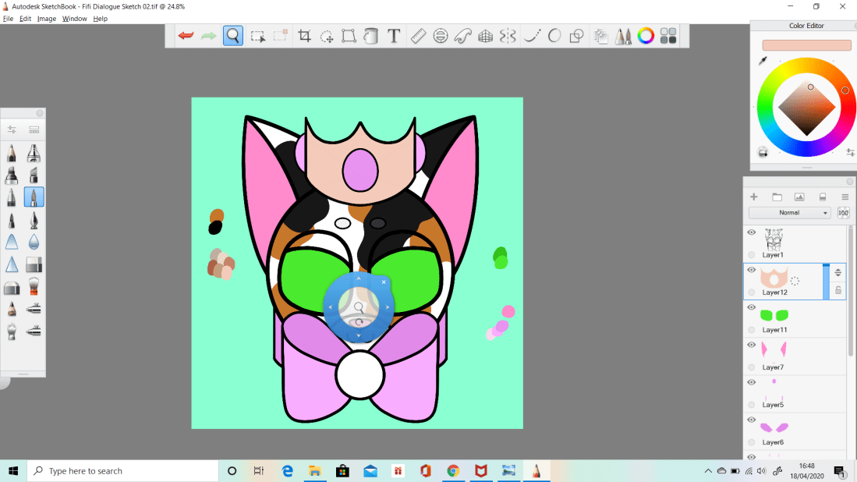
Task: Open the Perspective guides tool
Action: (x=485, y=36)
